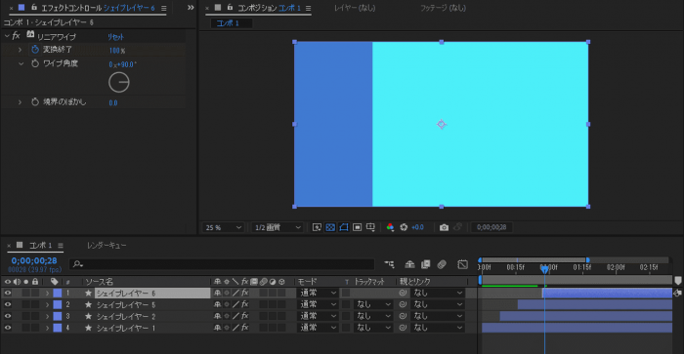The width and height of the screenshot is (684, 354).
Task: Switch to フッテージ (なし) viewer tab
Action: [443, 8]
